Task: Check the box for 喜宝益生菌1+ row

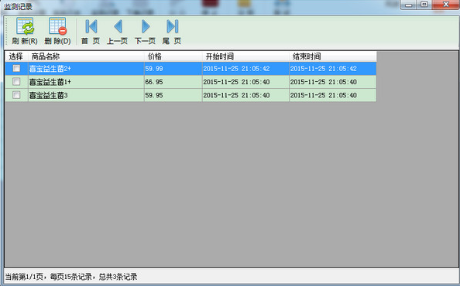Action: (x=16, y=81)
